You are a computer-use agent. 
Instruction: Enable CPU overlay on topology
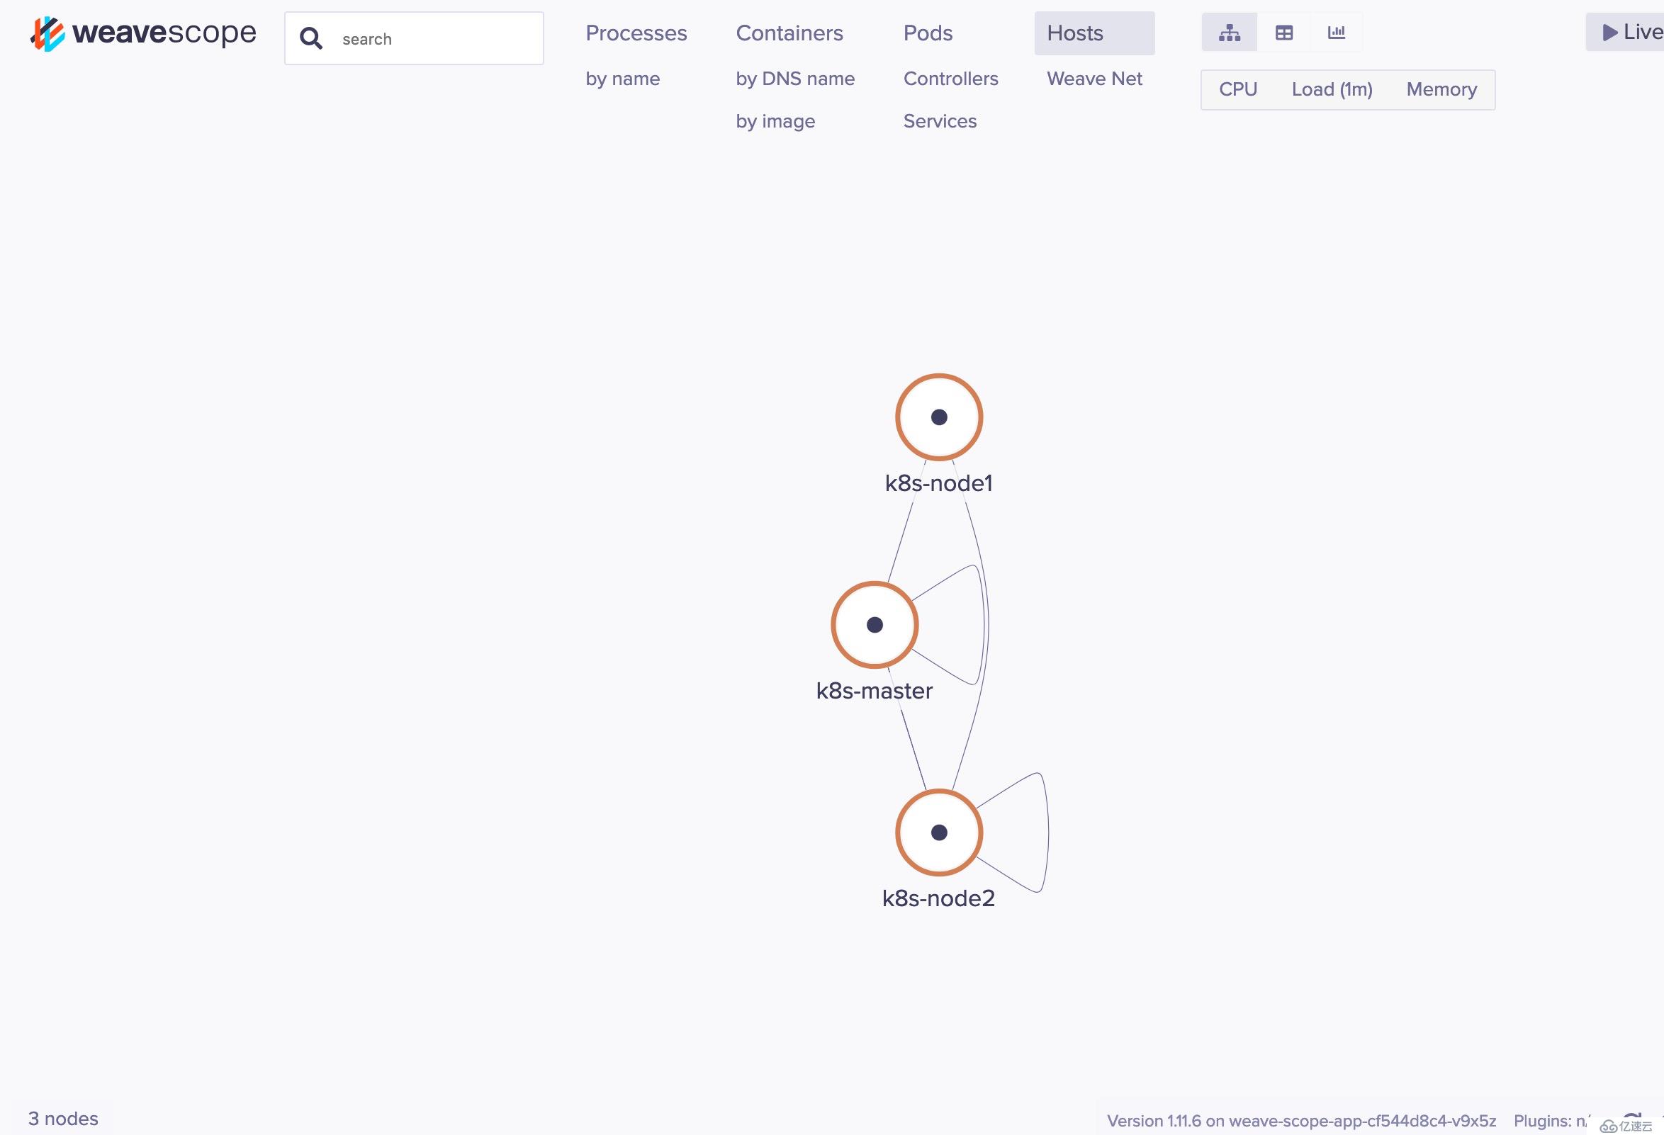pos(1238,89)
